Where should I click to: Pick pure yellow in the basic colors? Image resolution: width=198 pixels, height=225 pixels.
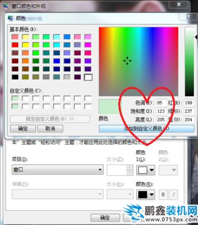26,45
